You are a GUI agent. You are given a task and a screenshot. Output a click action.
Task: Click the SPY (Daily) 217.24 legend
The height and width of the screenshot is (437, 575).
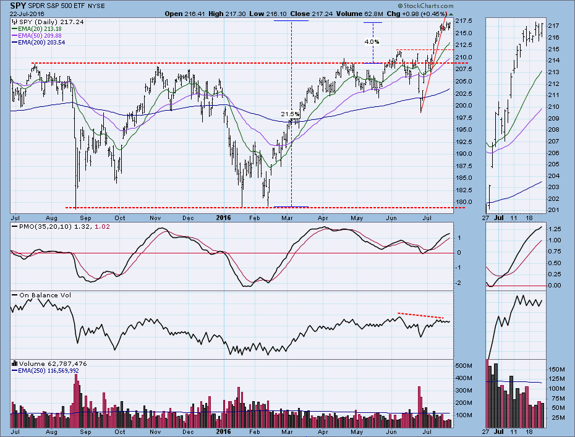[x=51, y=22]
